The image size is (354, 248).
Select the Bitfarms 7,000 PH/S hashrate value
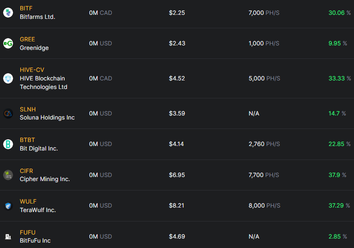pyautogui.click(x=264, y=13)
